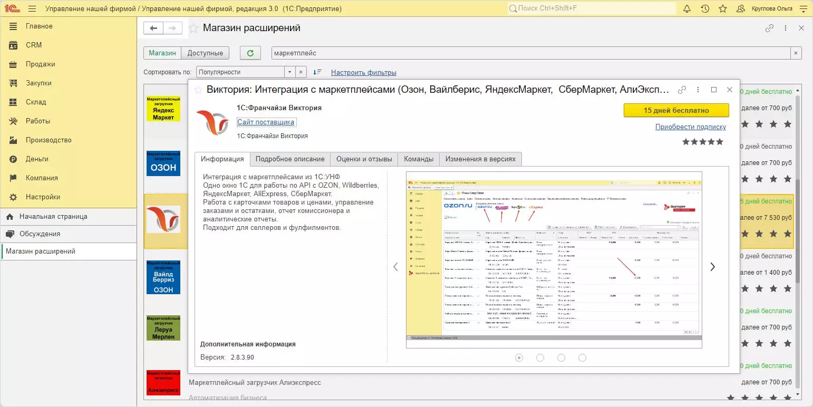The height and width of the screenshot is (407, 813).
Task: Toggle sort direction icon
Action: click(317, 72)
